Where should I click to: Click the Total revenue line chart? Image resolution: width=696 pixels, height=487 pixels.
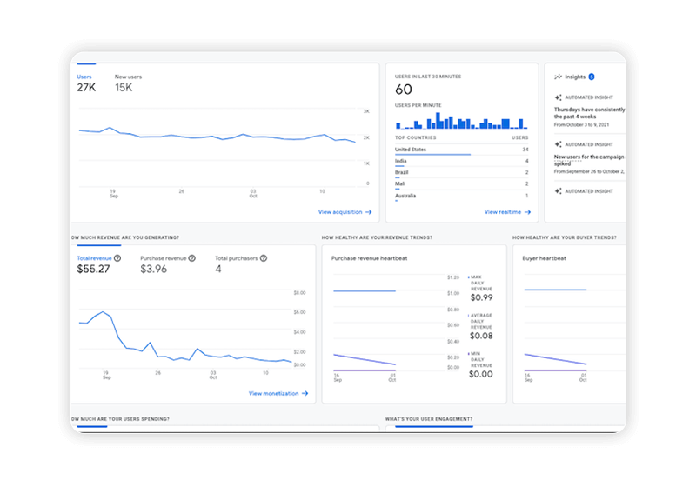(185, 329)
